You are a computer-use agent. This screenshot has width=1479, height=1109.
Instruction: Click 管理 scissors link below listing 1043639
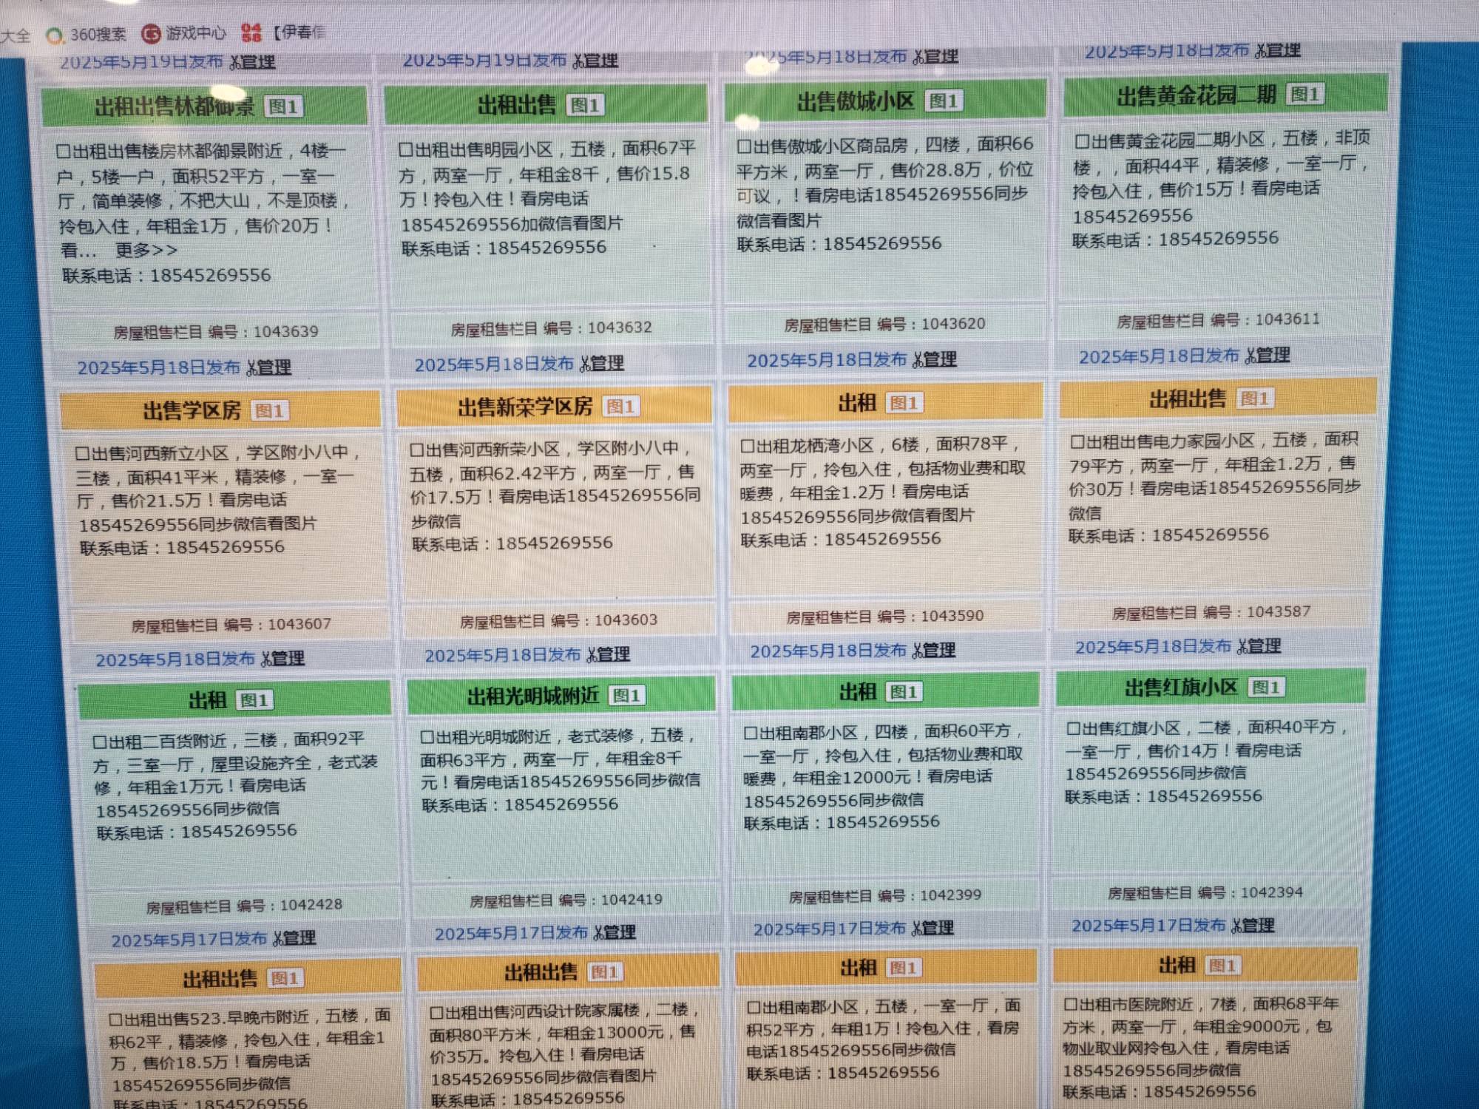[x=269, y=367]
